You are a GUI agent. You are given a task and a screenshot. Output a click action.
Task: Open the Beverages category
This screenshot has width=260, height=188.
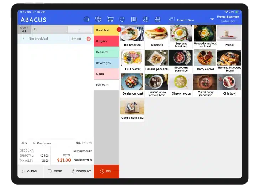tap(106, 63)
